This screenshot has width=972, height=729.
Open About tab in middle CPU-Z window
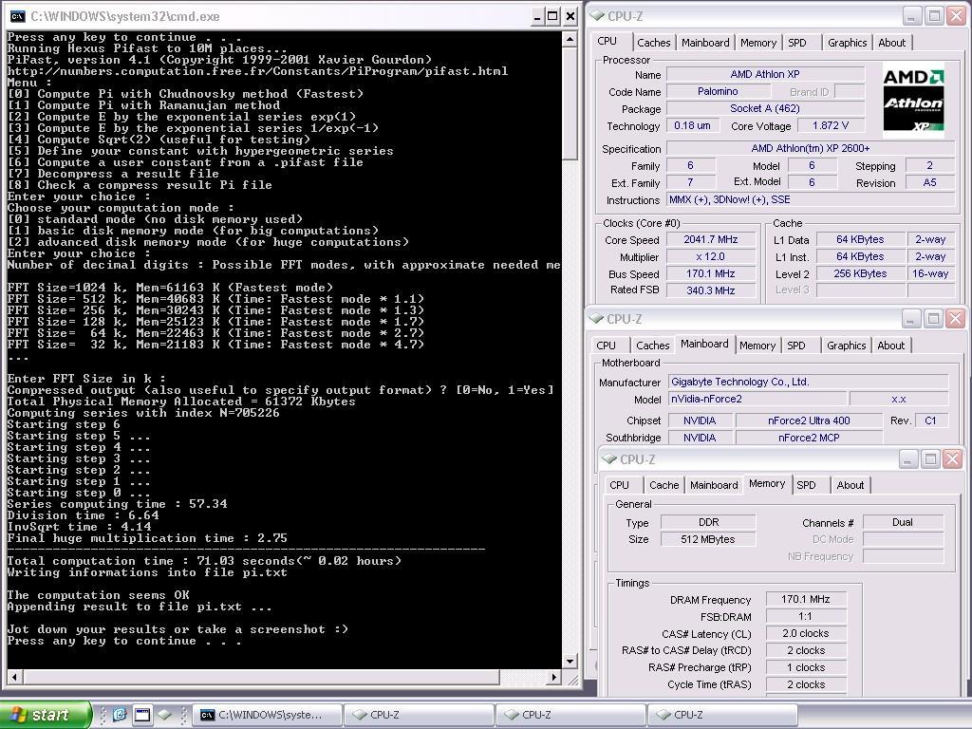[890, 346]
